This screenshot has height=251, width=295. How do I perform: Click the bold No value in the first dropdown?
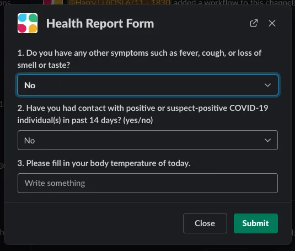[x=30, y=86]
